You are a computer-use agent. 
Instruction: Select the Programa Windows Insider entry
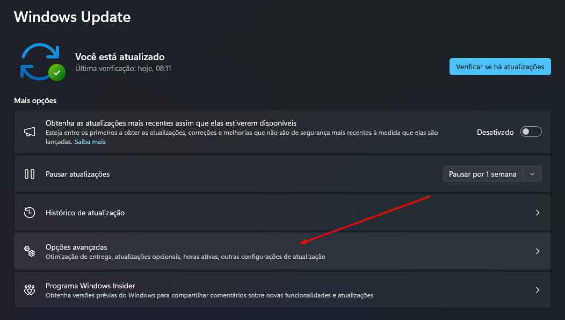pos(90,286)
